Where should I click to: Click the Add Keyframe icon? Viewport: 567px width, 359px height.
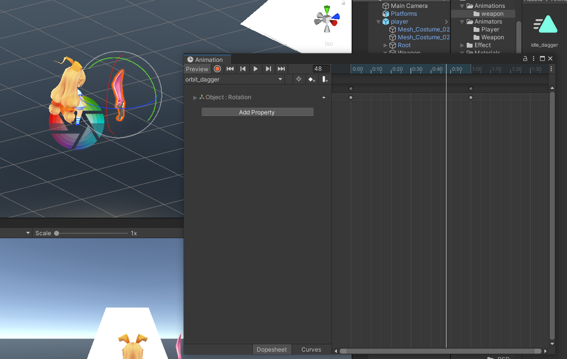(x=311, y=80)
